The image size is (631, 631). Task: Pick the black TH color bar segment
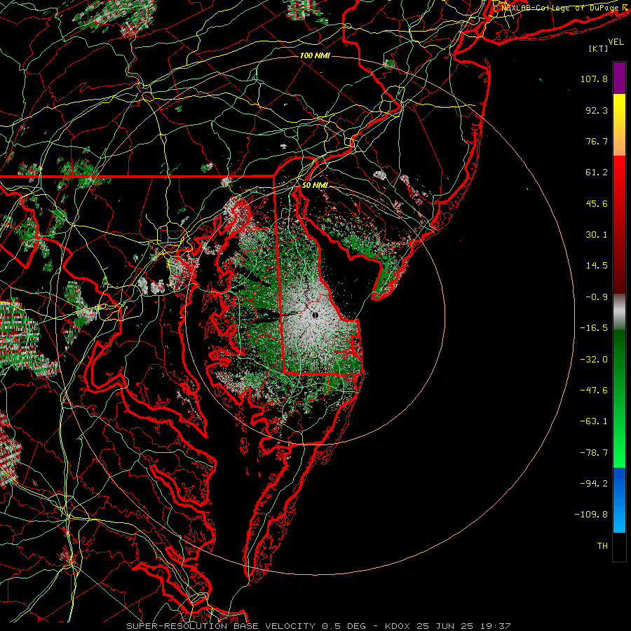tap(619, 546)
